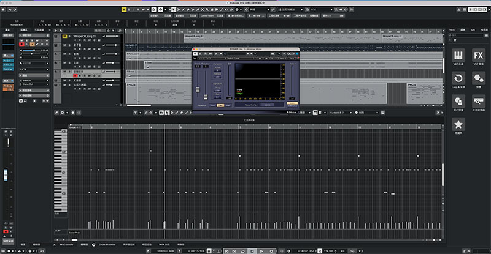
Task: Click the Undo arrow in top toolbar
Action: pyautogui.click(x=10, y=10)
